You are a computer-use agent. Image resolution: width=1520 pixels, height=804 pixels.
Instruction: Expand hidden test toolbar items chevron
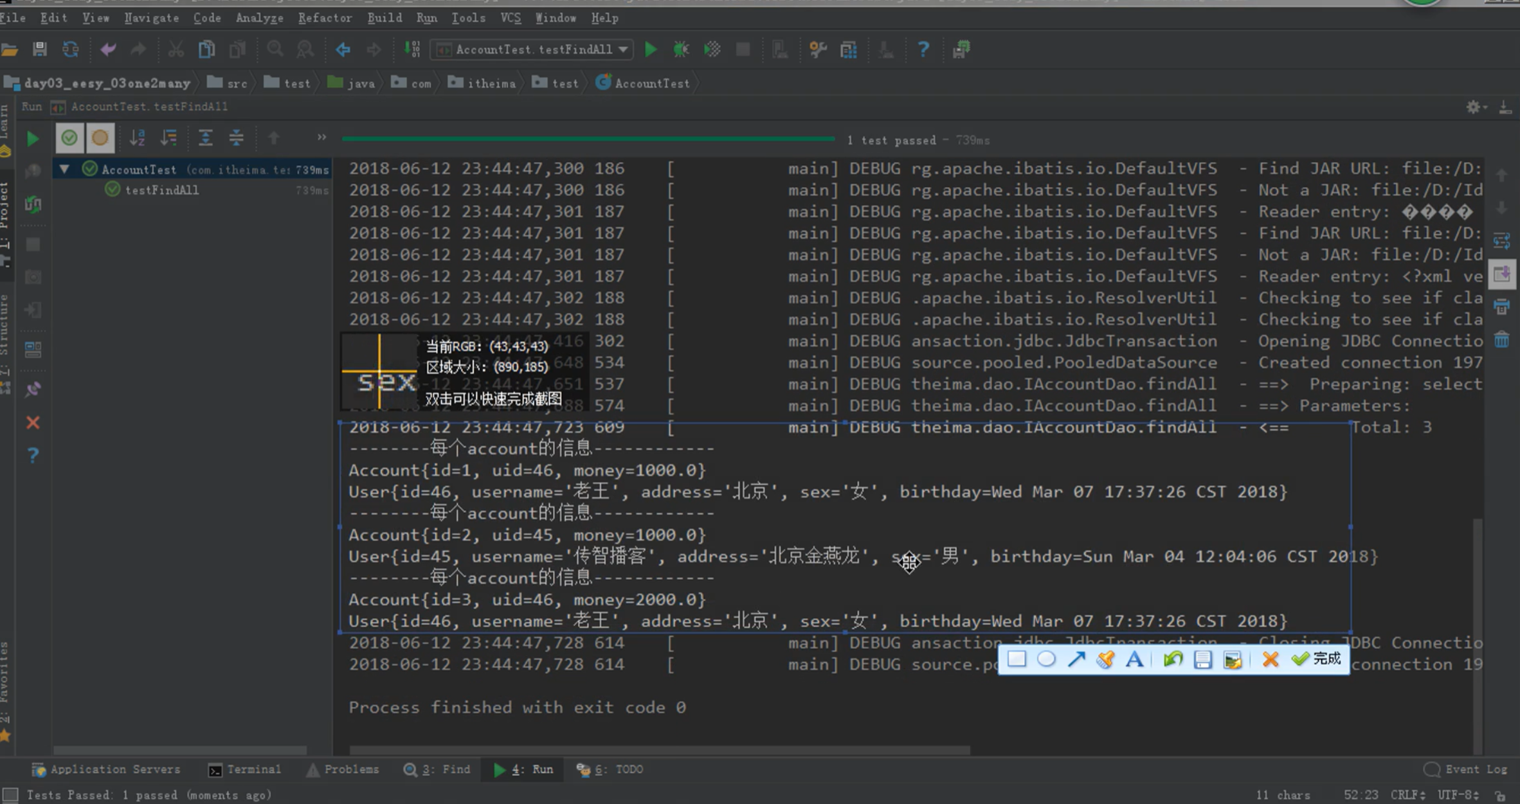point(321,137)
